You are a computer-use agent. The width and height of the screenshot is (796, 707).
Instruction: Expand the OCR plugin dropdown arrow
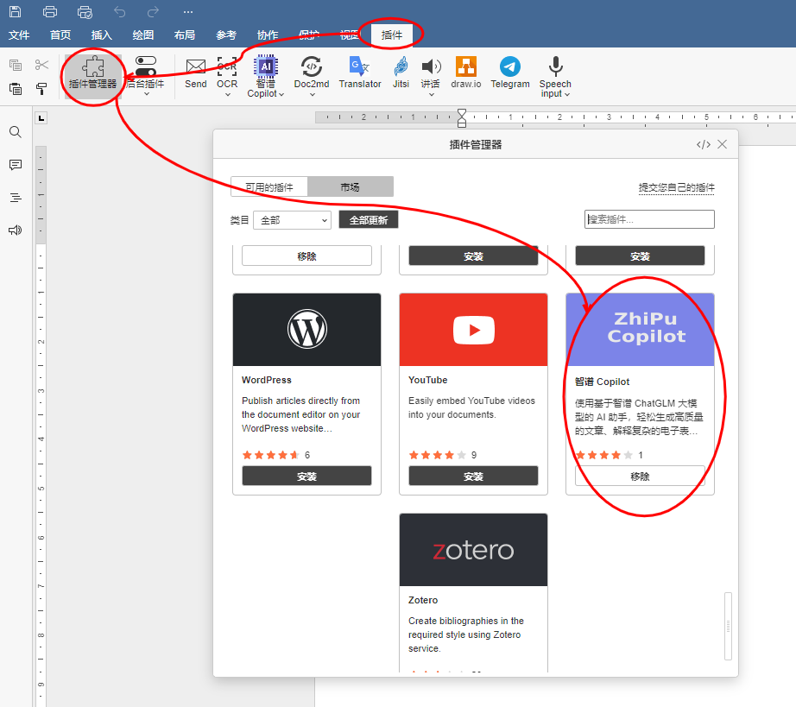(x=227, y=94)
